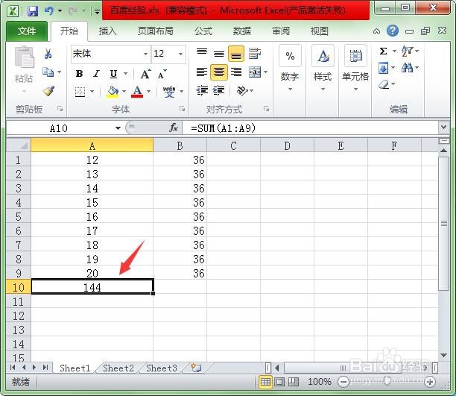Click the text Orientation icon
This screenshot has width=456, height=396.
(x=242, y=91)
